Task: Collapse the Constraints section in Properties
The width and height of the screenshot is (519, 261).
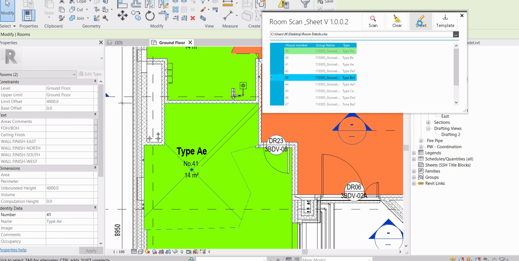Action: click(x=95, y=82)
